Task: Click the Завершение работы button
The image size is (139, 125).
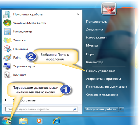Action: (x=101, y=109)
